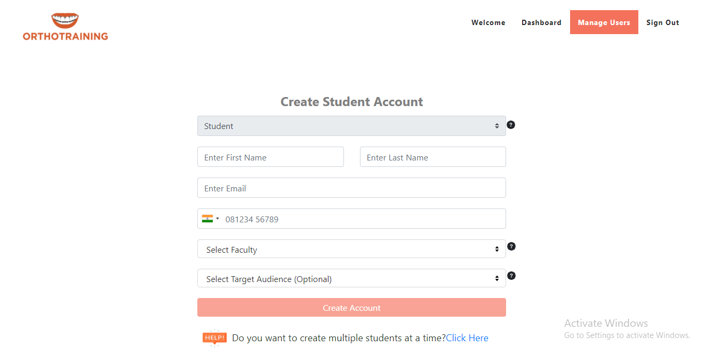Click the orange HELP! badge icon
Viewport: 705px width, 362px height.
[x=214, y=338]
